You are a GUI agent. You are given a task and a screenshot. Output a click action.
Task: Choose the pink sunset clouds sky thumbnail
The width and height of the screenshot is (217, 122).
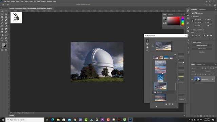(x=160, y=70)
